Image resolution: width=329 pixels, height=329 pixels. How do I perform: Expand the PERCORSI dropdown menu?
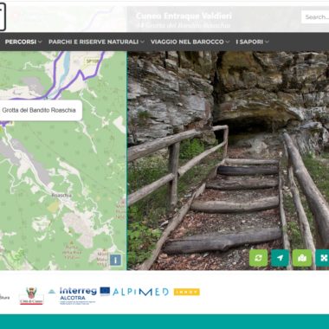point(23,42)
